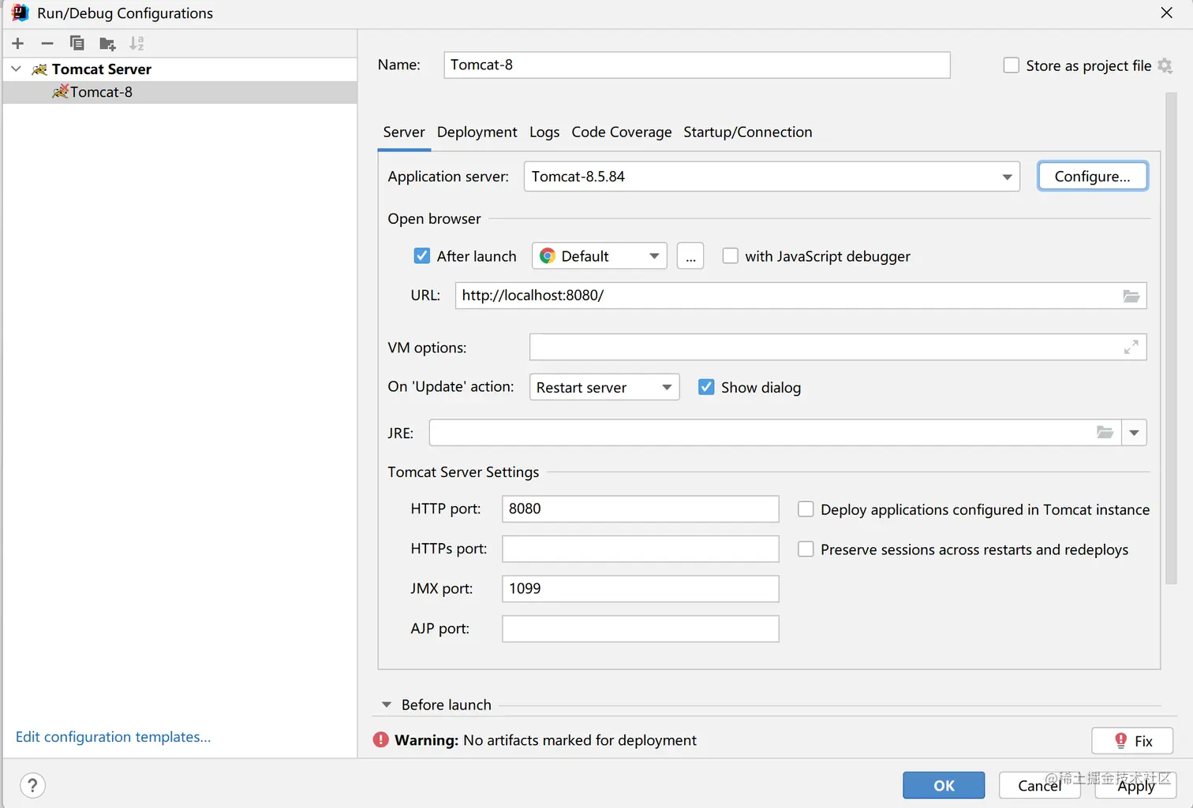Click the HTTP port field

(641, 509)
